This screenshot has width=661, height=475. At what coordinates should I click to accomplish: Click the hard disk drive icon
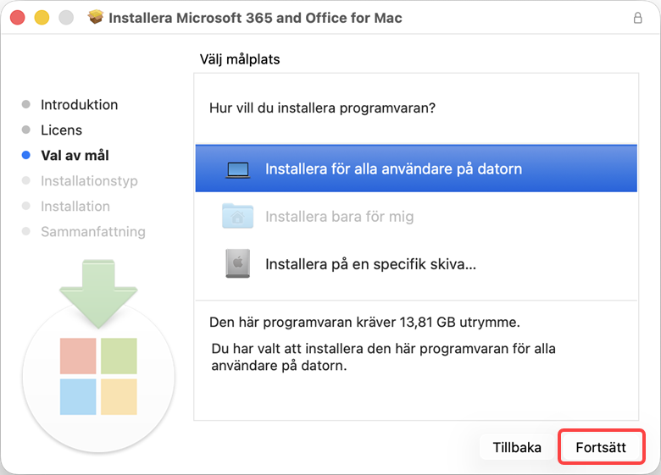237,263
